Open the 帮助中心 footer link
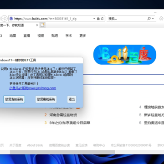The height and width of the screenshot is (164, 164). pyautogui.click(x=99, y=145)
